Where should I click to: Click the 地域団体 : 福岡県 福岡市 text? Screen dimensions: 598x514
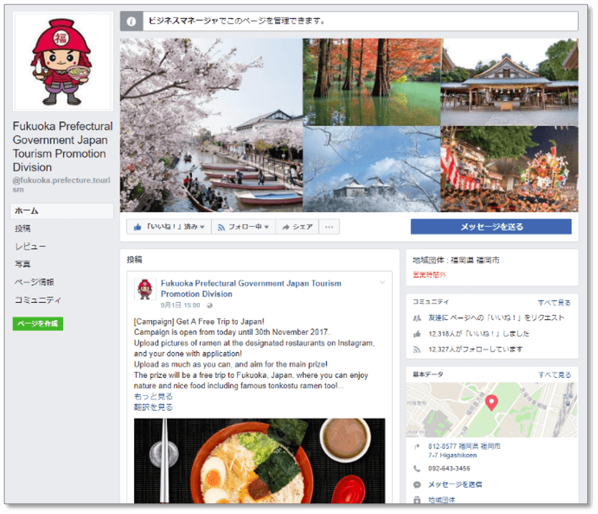[456, 261]
